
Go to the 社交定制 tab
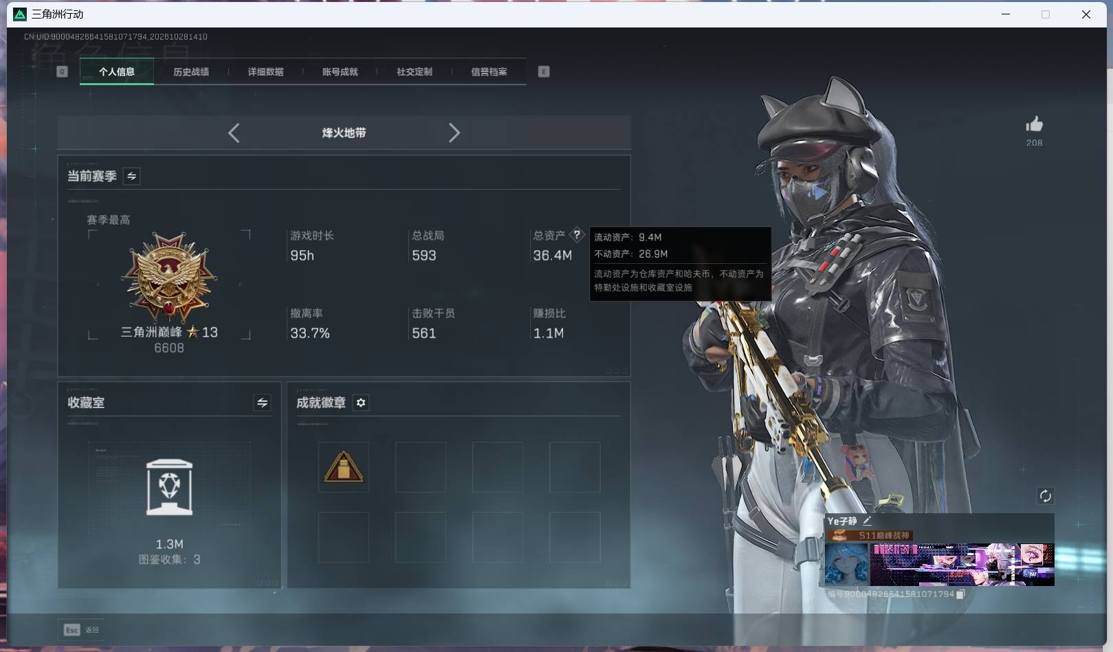[414, 71]
